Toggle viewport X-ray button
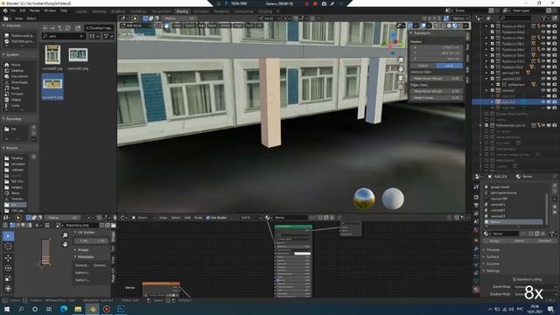The image size is (560, 315). pyautogui.click(x=436, y=25)
